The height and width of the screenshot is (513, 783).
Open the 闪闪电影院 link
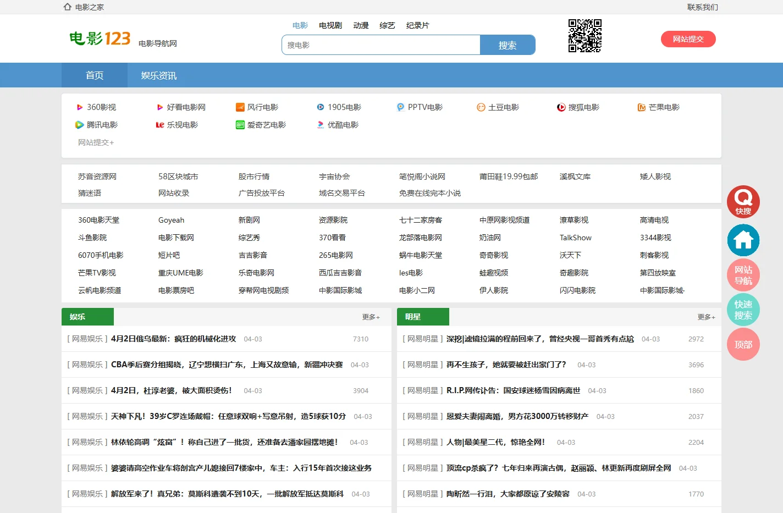(x=577, y=290)
